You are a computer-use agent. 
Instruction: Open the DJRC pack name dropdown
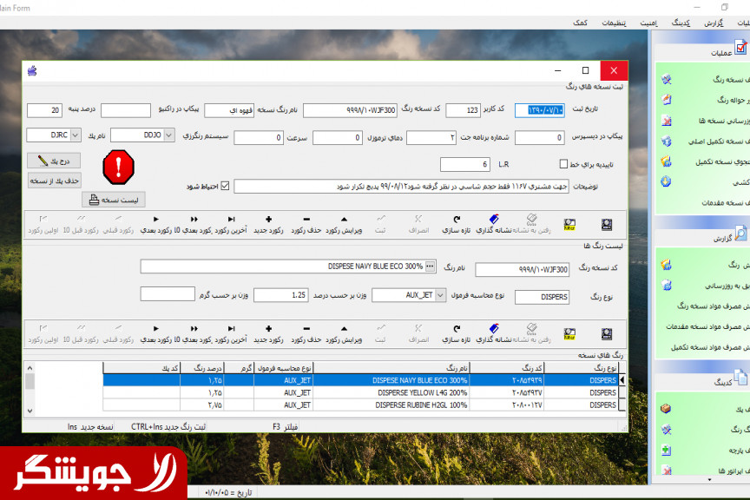pos(75,135)
